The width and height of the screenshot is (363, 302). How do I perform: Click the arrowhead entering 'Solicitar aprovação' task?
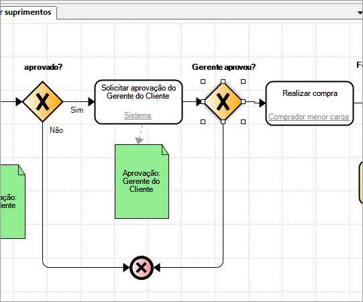(91, 101)
